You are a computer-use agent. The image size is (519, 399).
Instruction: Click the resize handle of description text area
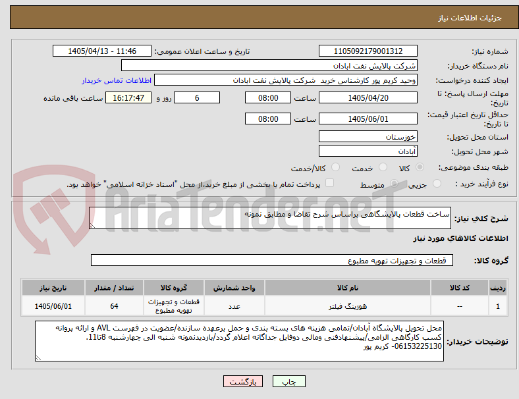92,226
